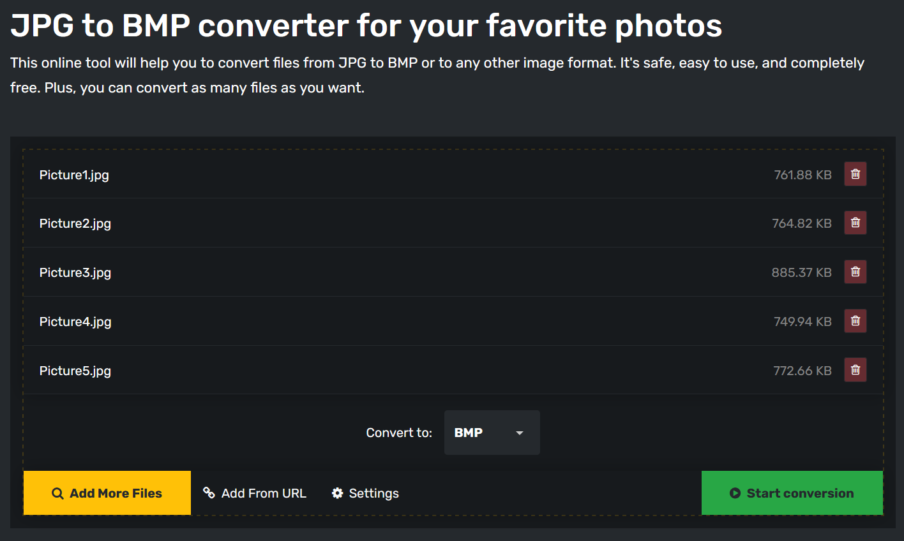Click the link chain icon for URL
Screen dimensions: 904x541
[209, 493]
